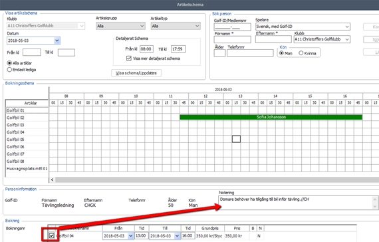Click the Golf-ID/Medlemsnr input field
The image size is (379, 242).
point(232,27)
